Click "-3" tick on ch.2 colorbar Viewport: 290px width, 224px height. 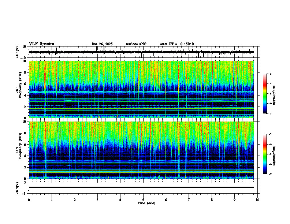[x=270, y=134]
